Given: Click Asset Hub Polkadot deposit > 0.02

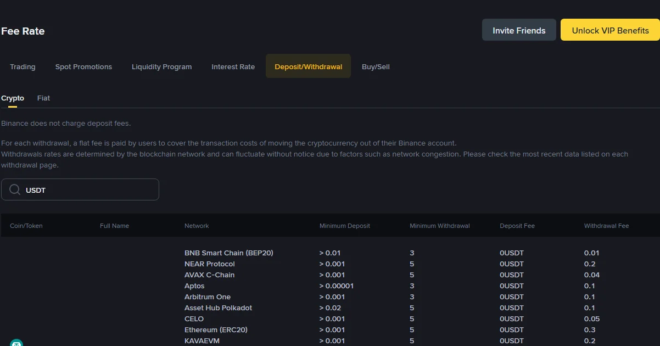Looking at the screenshot, I should [x=330, y=308].
